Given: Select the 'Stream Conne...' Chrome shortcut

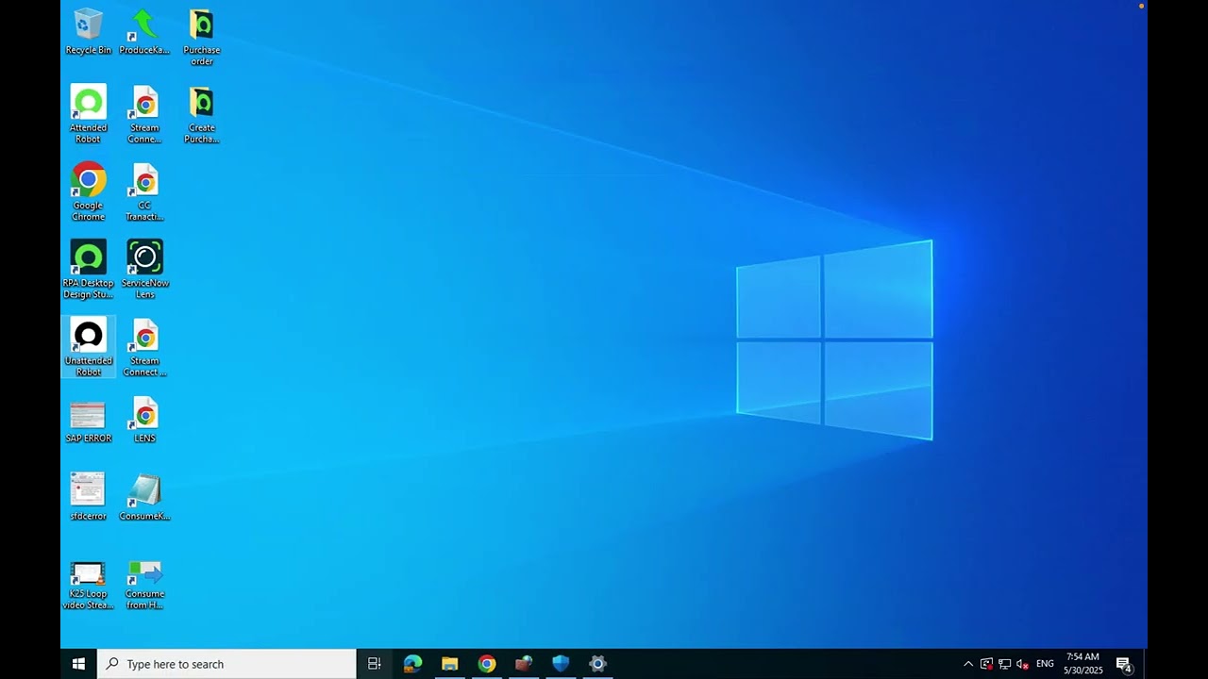Looking at the screenshot, I should pyautogui.click(x=144, y=114).
